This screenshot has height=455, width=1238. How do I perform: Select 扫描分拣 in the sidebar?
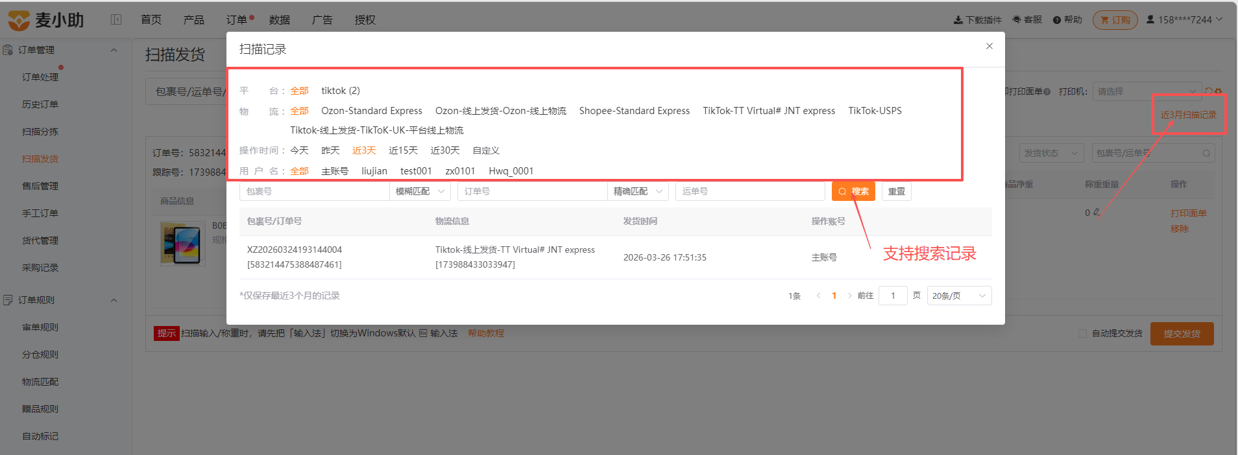click(x=40, y=132)
